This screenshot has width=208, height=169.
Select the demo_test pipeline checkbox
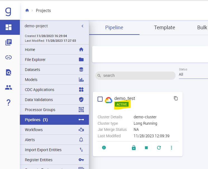click(100, 99)
